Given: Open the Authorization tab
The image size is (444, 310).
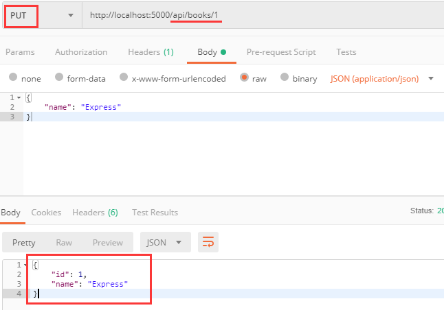Looking at the screenshot, I should coord(81,52).
